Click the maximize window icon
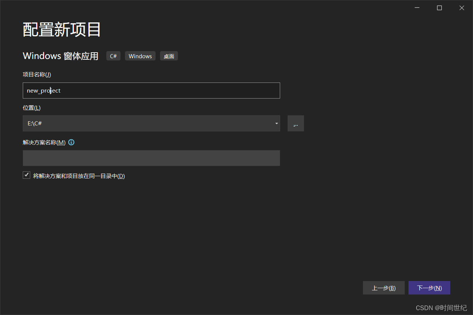The image size is (473, 315). click(x=439, y=7)
